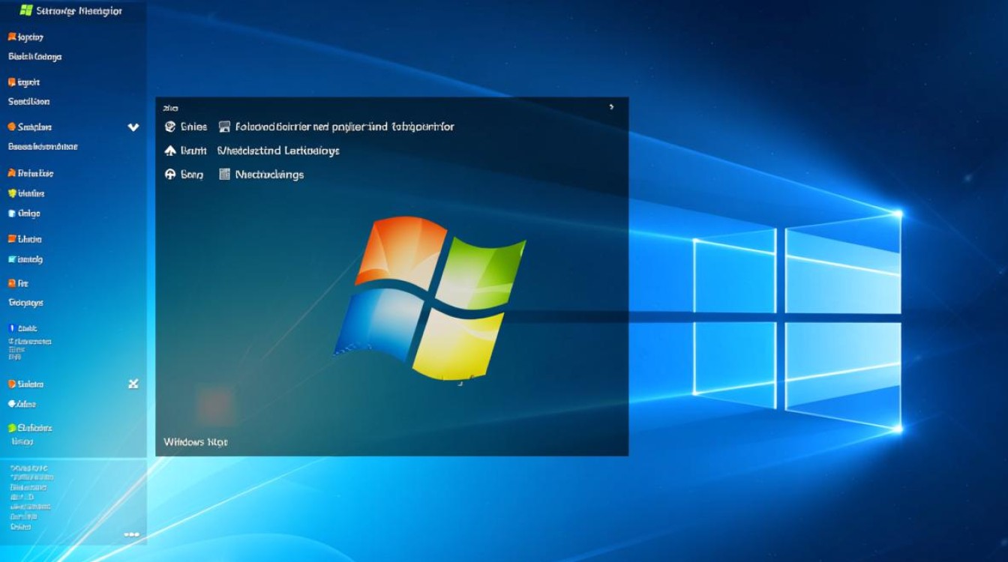Open the three-dots overflow menu in sidebar
The width and height of the screenshot is (1008, 562).
pos(132,534)
